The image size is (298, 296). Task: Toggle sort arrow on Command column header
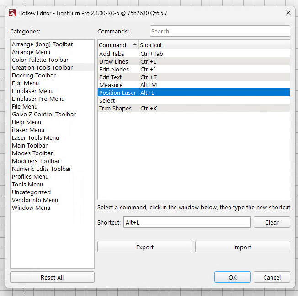[x=135, y=44]
